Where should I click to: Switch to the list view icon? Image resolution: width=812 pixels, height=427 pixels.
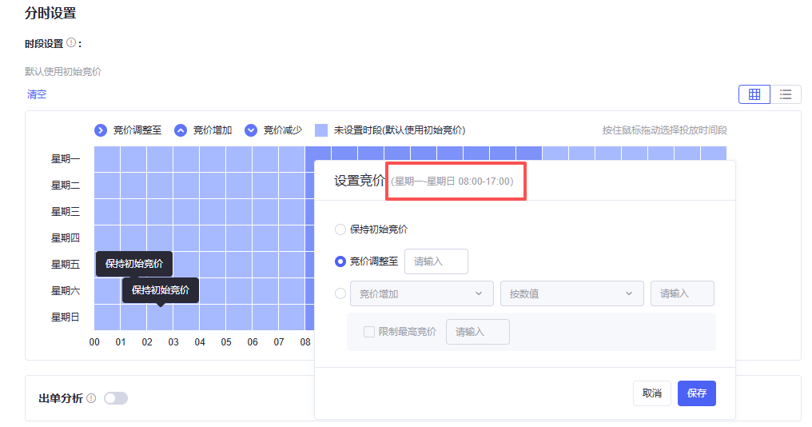pos(786,94)
